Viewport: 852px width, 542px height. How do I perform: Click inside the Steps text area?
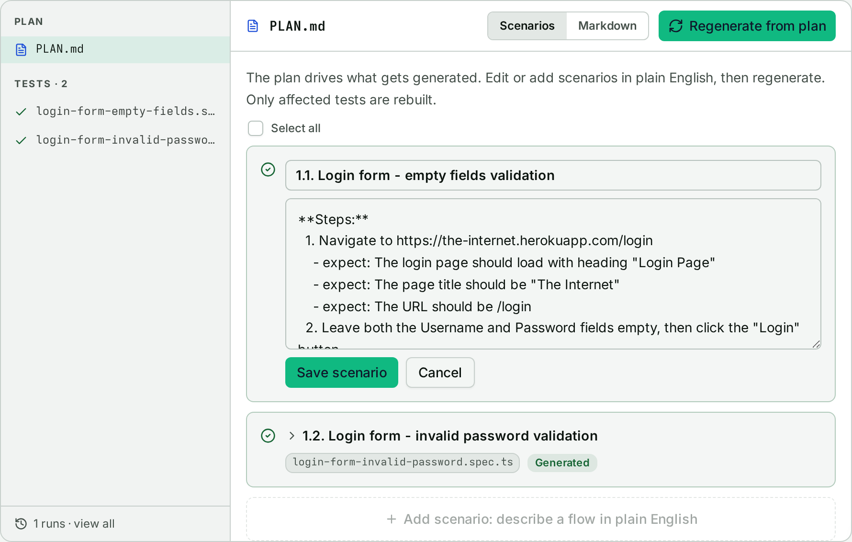[553, 274]
